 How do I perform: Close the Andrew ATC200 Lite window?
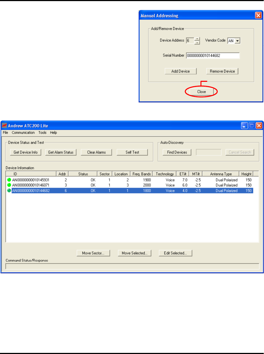(259, 125)
